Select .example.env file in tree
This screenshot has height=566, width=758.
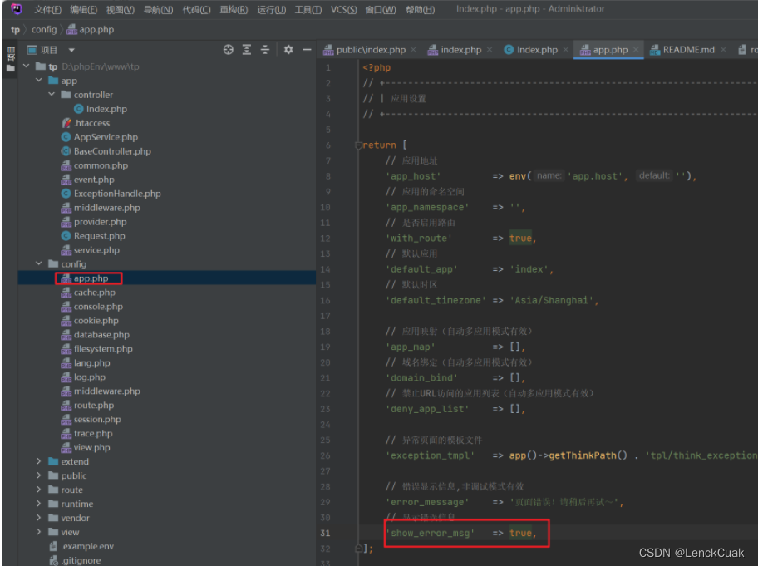click(81, 546)
